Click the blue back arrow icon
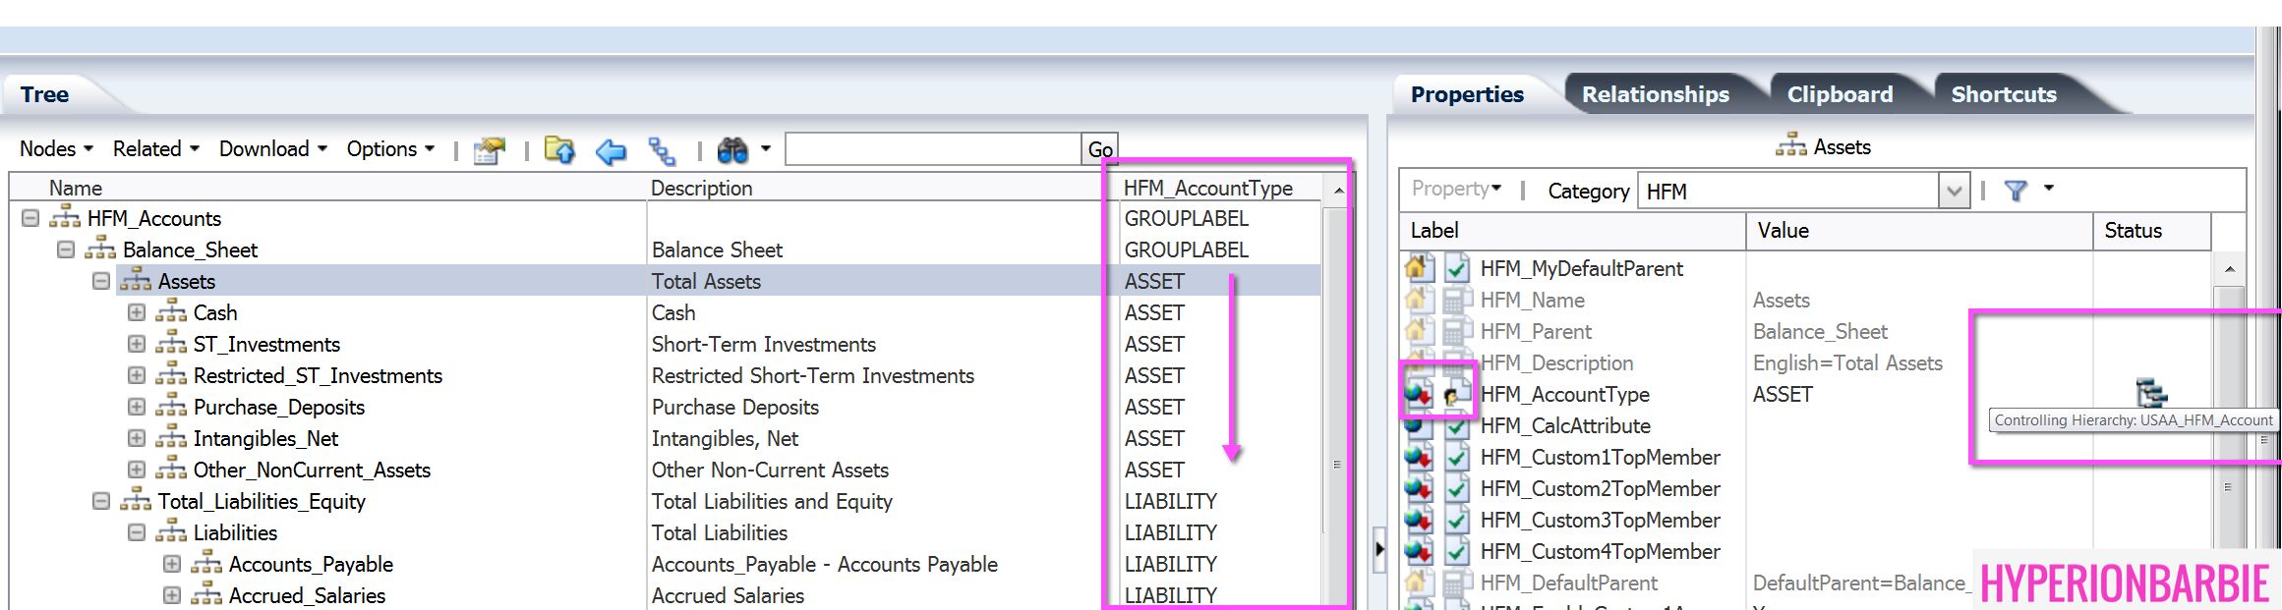The height and width of the screenshot is (610, 2282). [x=611, y=151]
